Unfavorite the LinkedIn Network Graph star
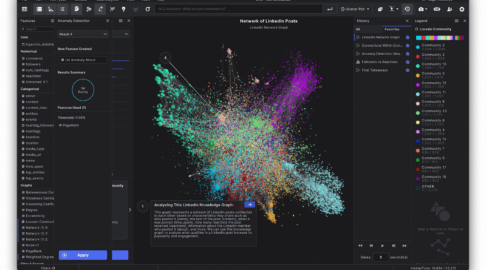The width and height of the screenshot is (486, 270). (408, 37)
